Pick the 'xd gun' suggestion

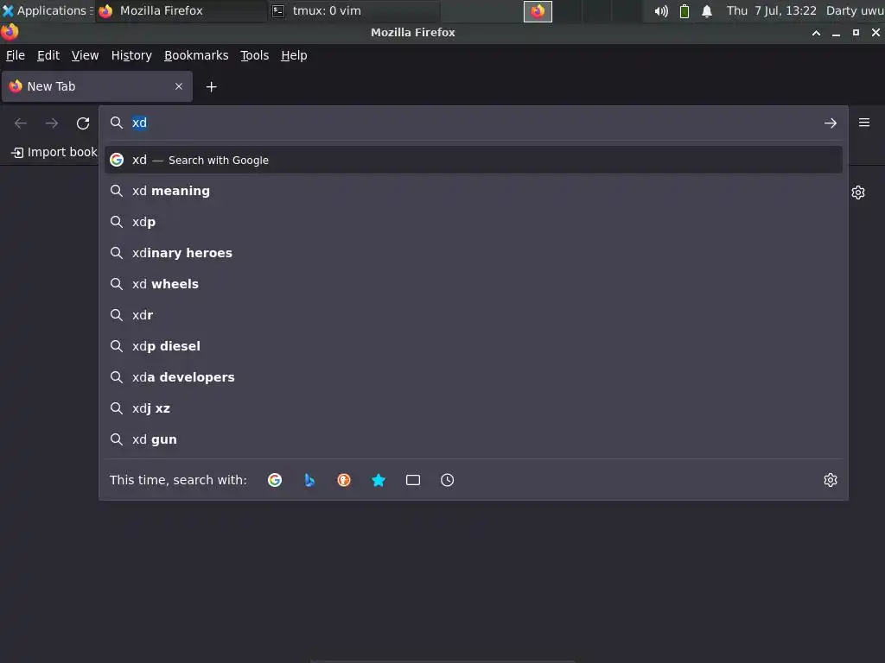473,439
